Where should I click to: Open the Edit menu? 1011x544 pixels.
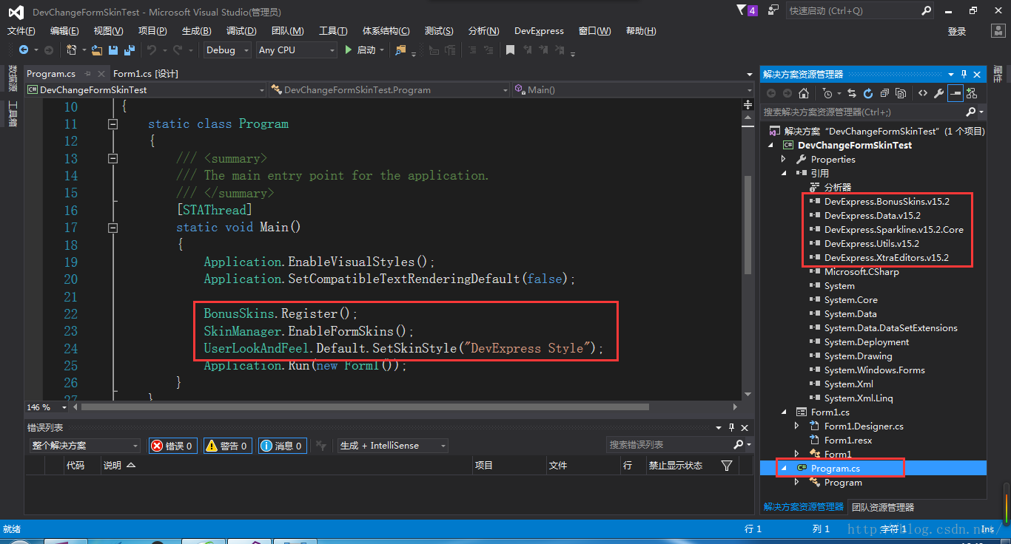point(64,31)
